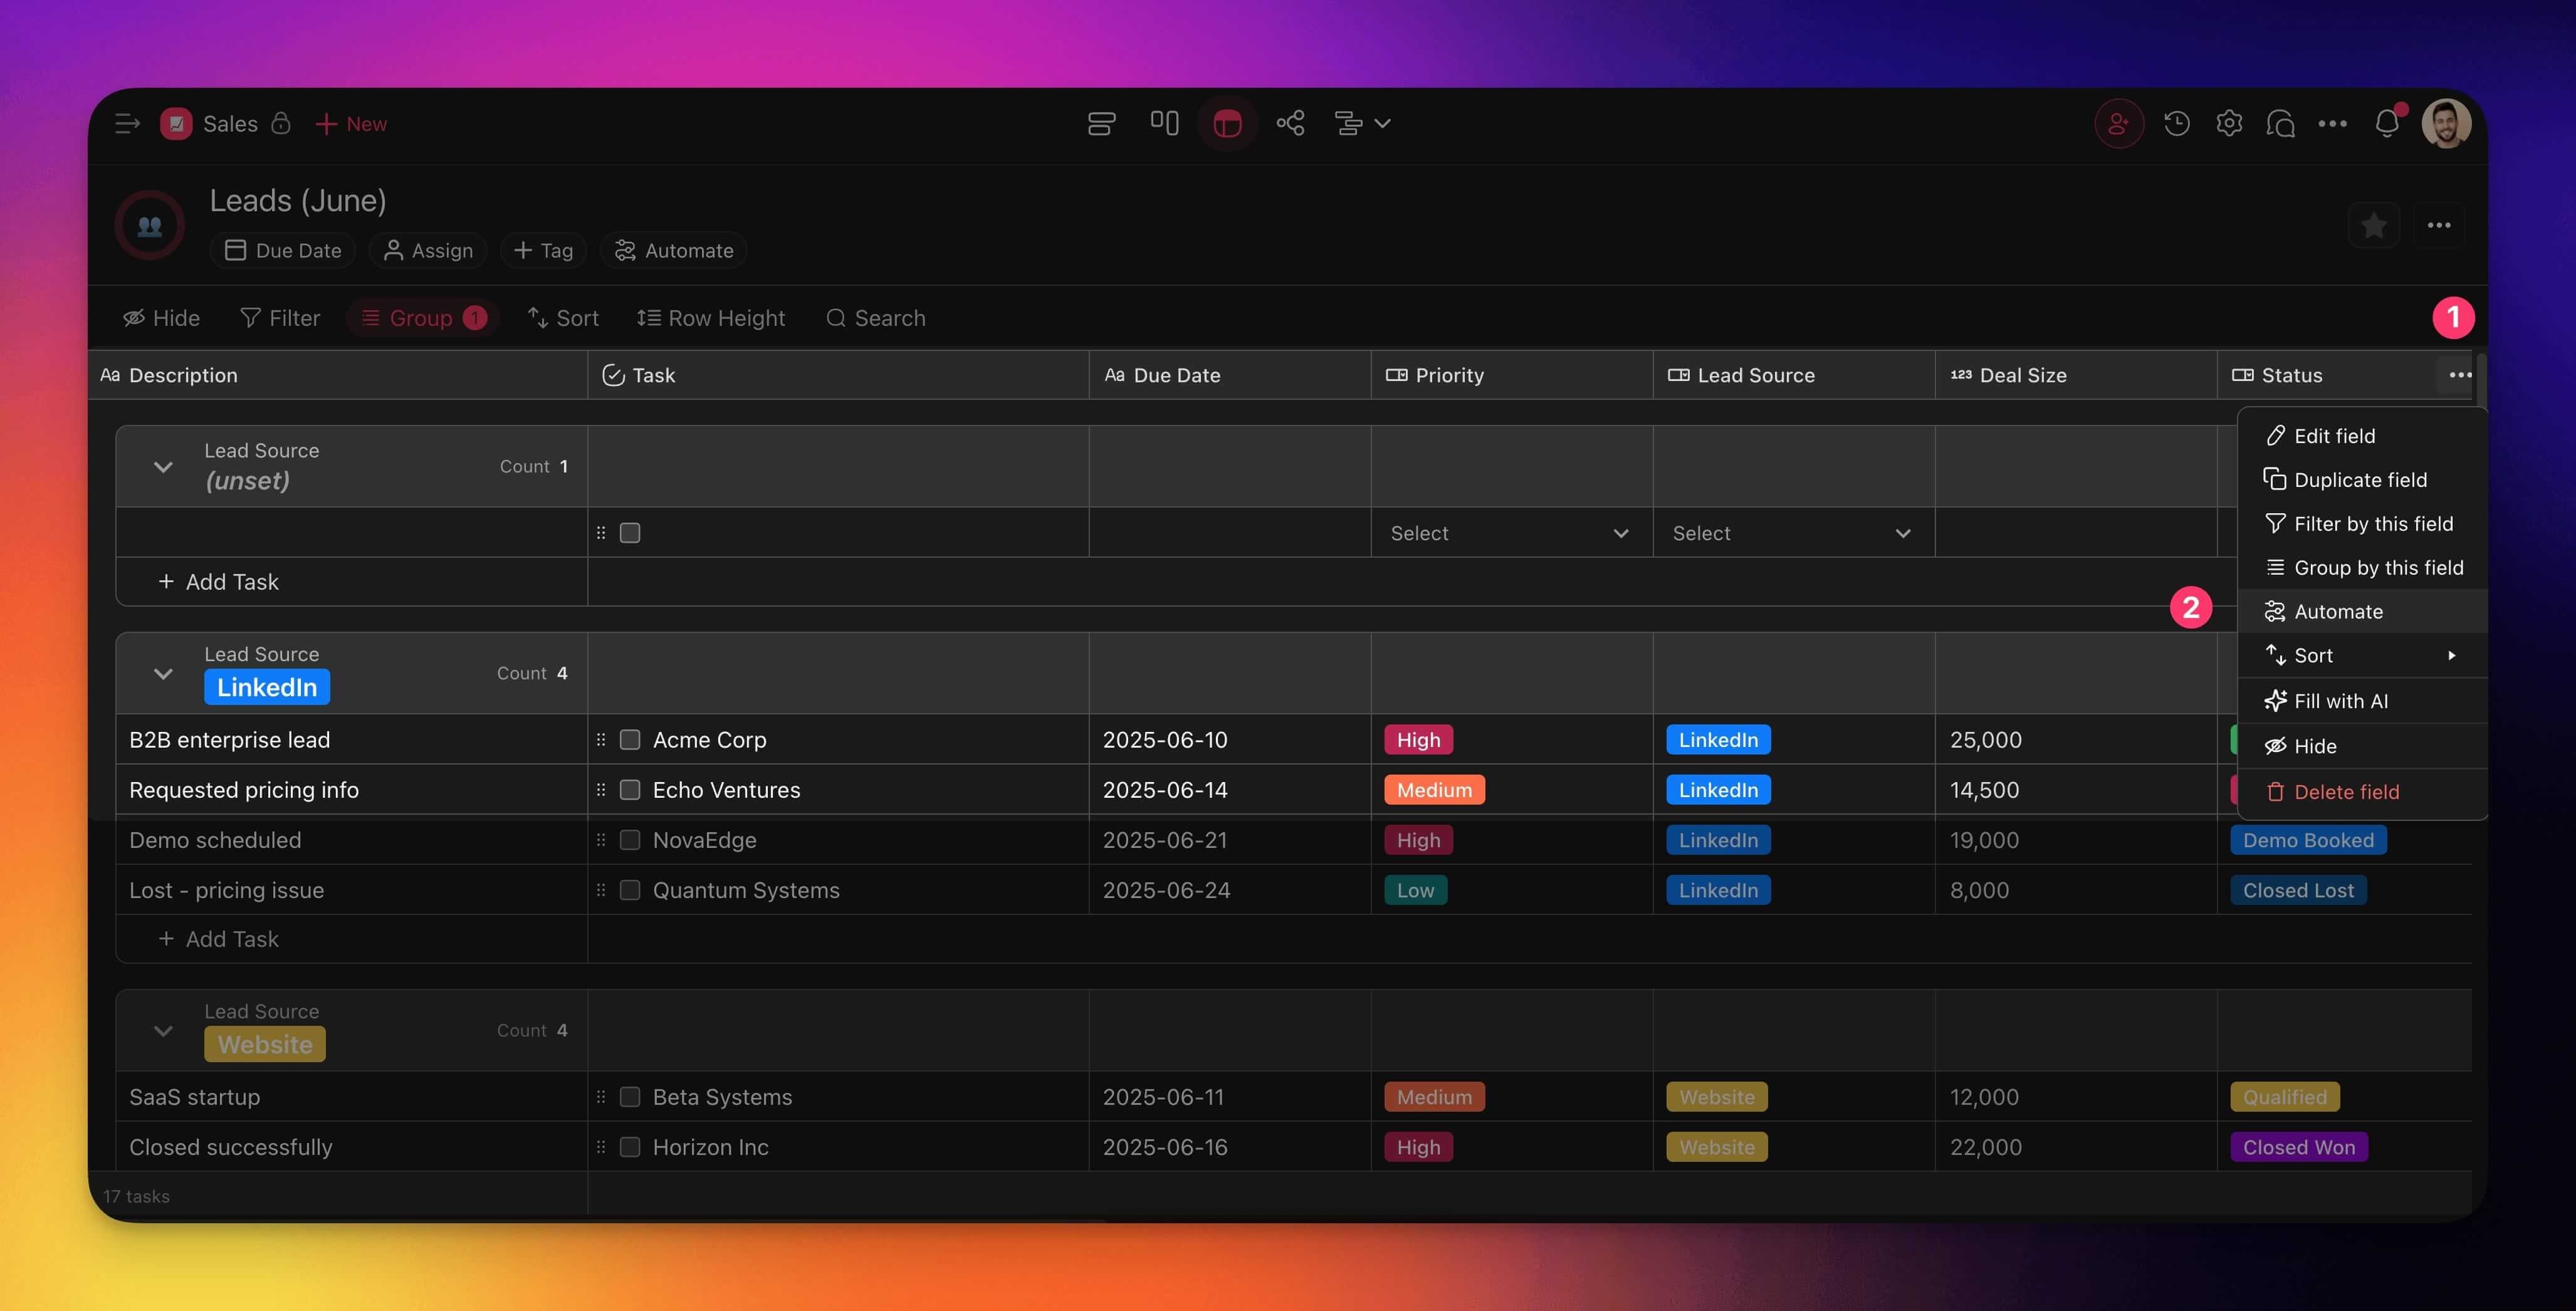Open settings gear in top bar
Screen dimensions: 2576x1311
pos(2229,124)
